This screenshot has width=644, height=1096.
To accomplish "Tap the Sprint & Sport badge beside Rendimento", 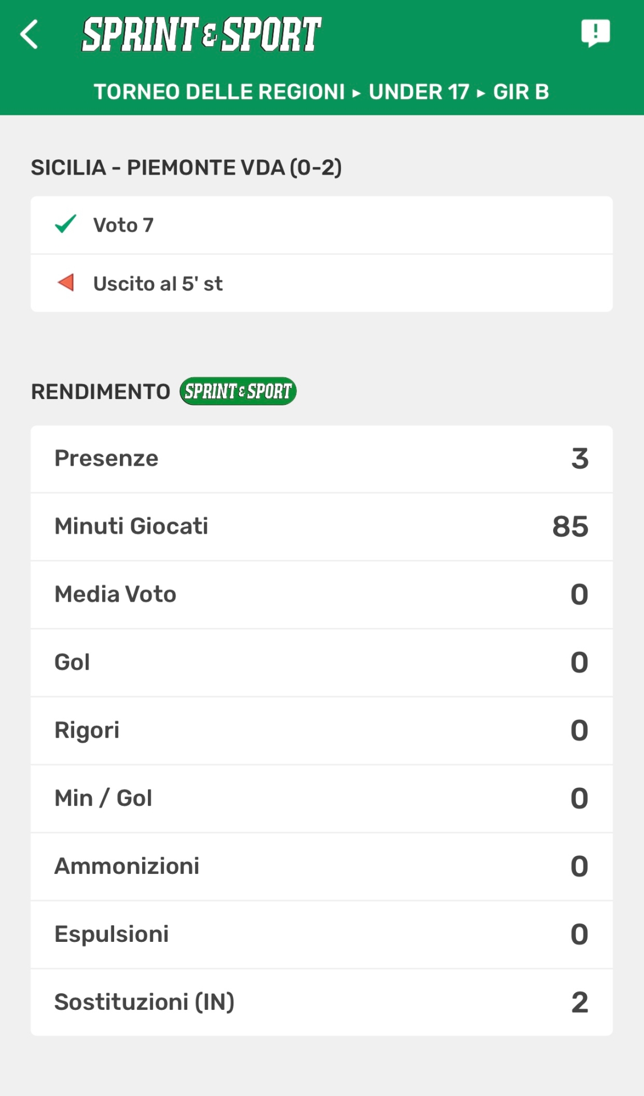I will 238,392.
